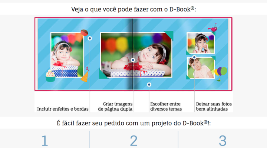Screen dimensions: 267x148
Task: Select step number 1
Action: [44, 141]
